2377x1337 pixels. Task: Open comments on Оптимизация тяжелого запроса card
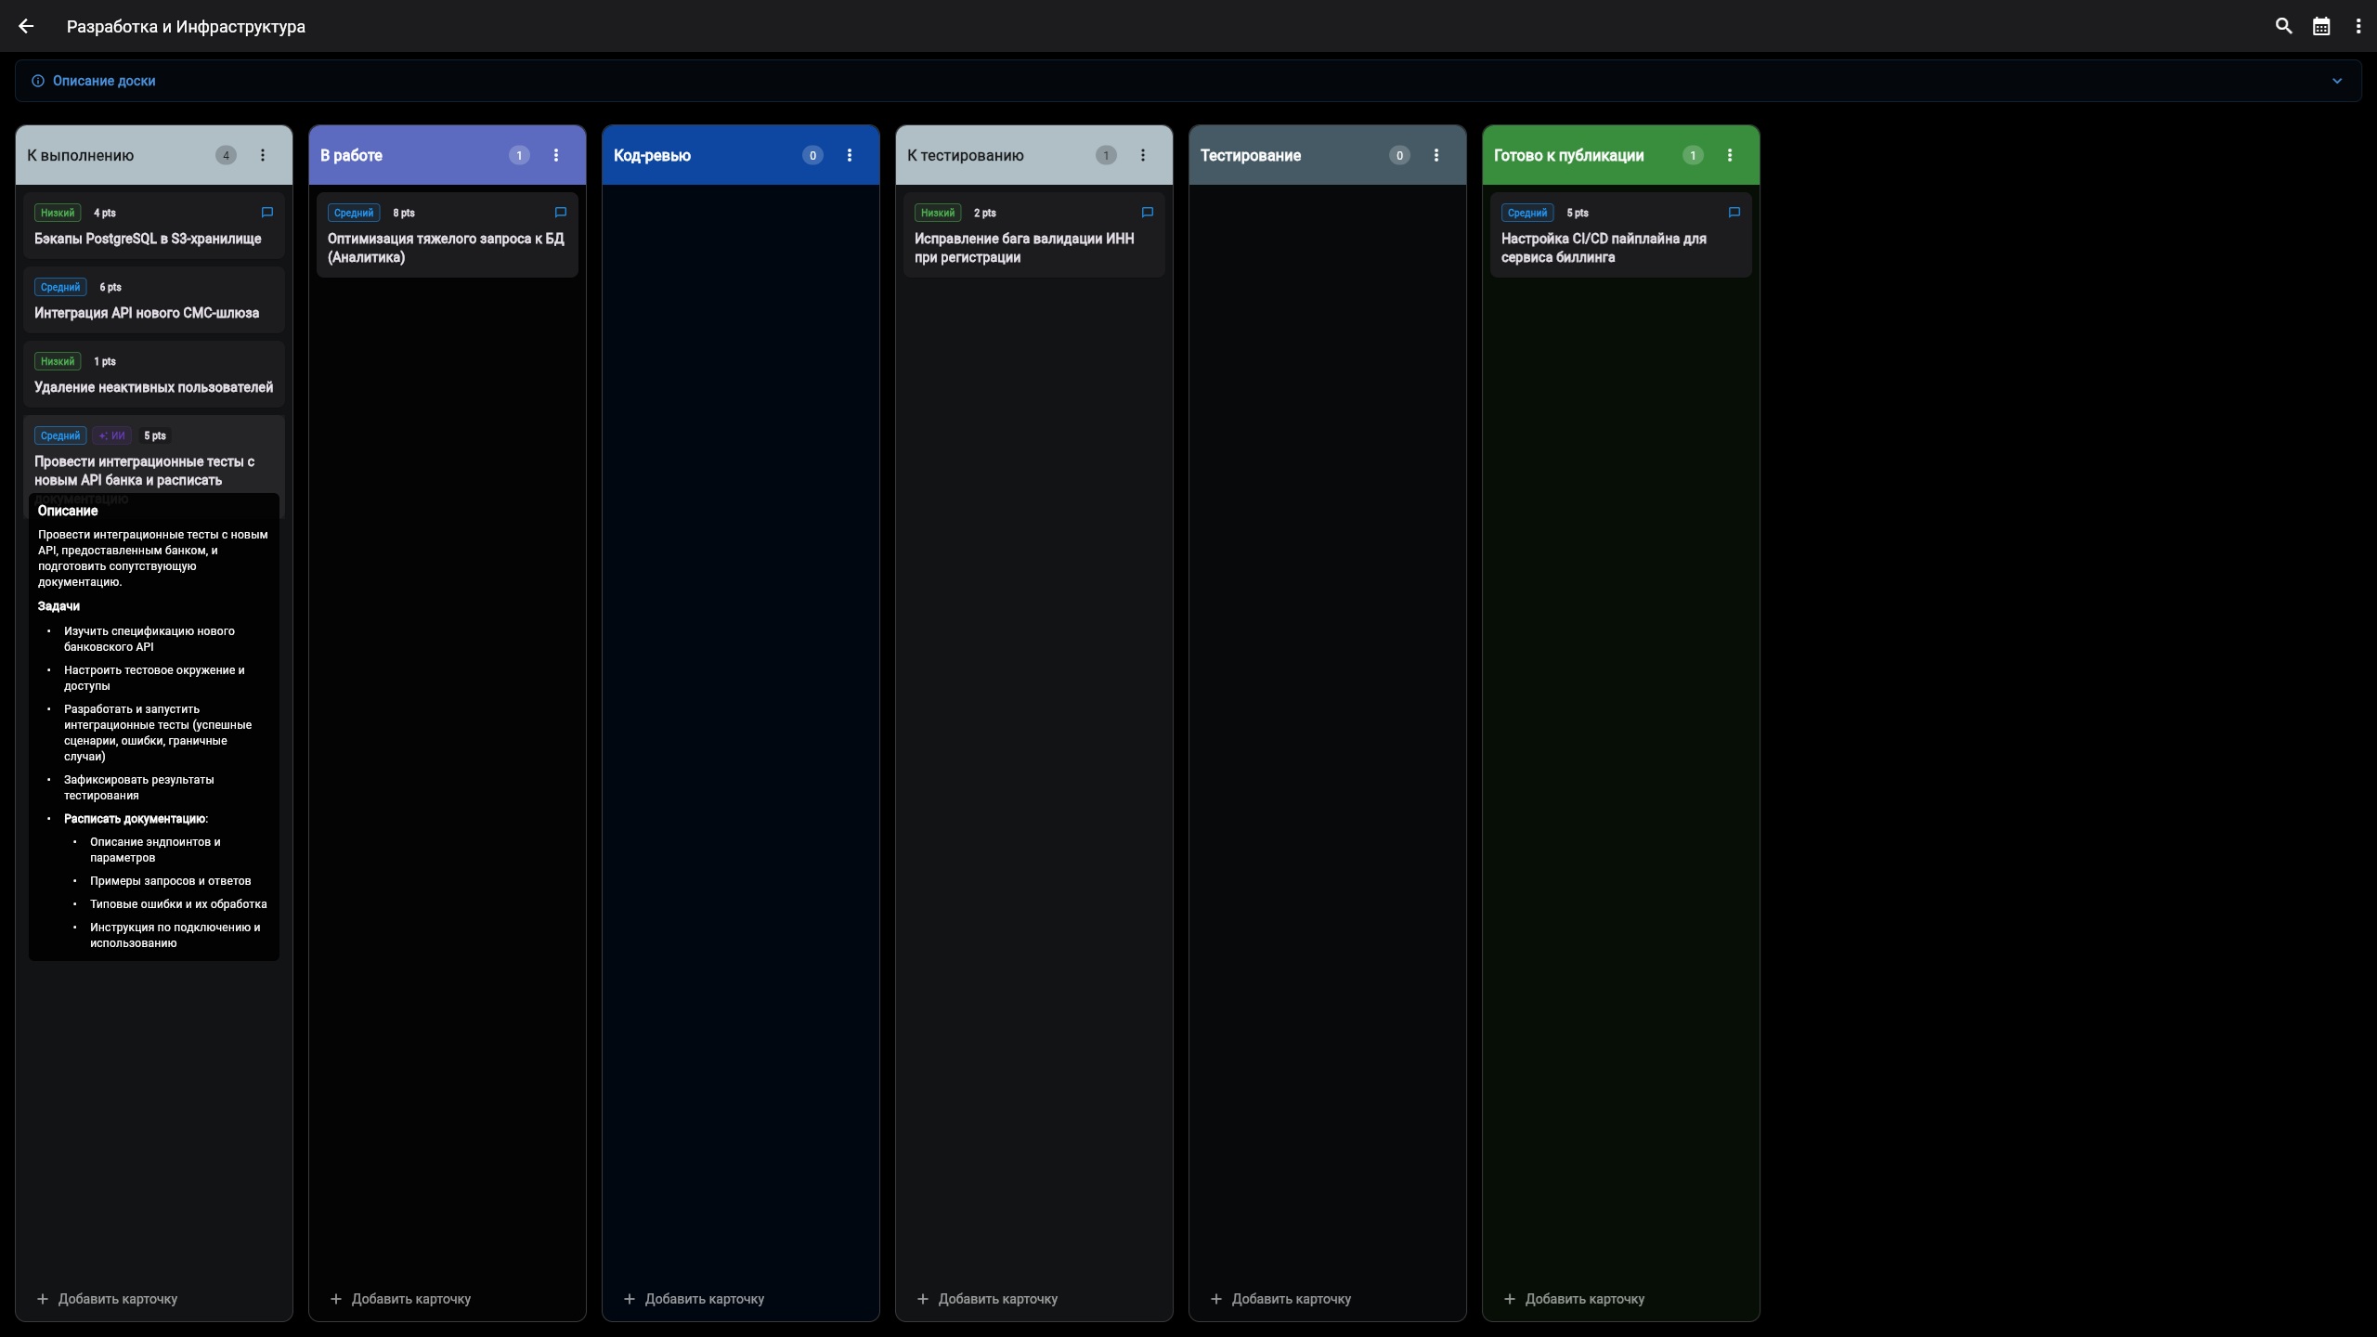tap(561, 213)
